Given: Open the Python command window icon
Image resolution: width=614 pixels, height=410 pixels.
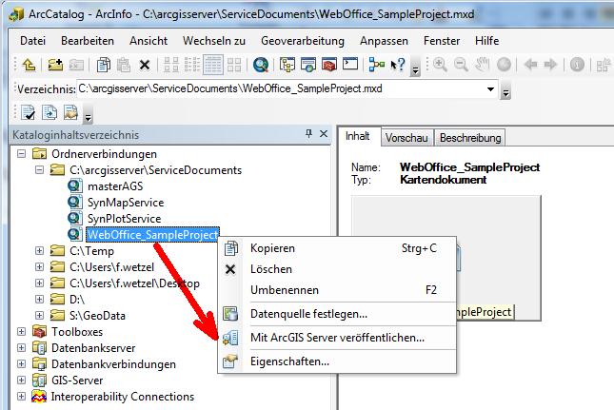Looking at the screenshot, I should click(350, 65).
